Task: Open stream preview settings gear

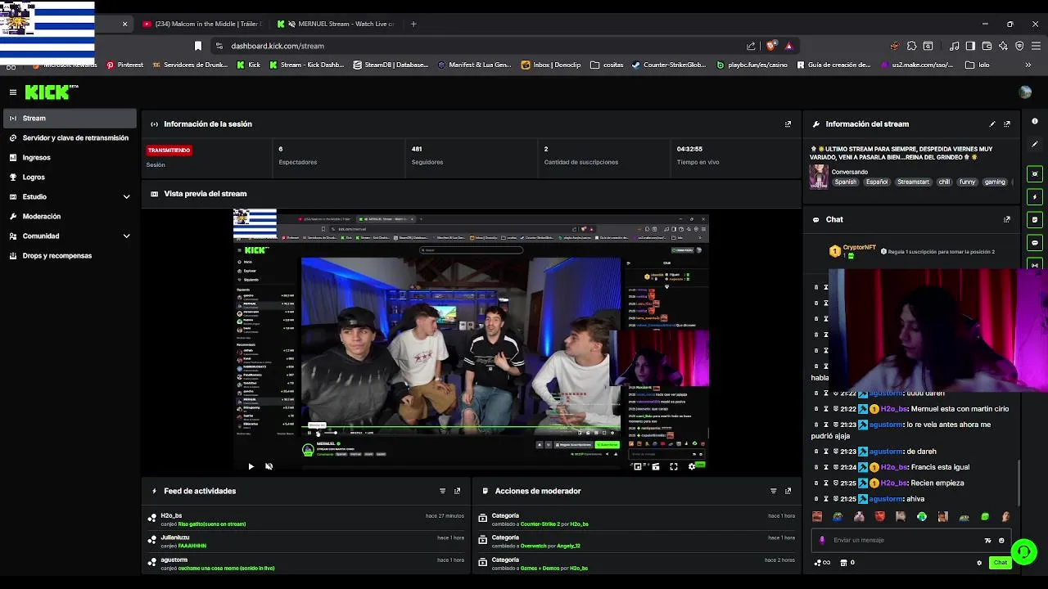Action: click(x=692, y=466)
